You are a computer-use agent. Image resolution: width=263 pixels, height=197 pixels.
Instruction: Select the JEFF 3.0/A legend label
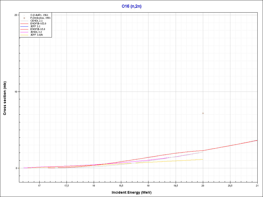click(x=36, y=35)
